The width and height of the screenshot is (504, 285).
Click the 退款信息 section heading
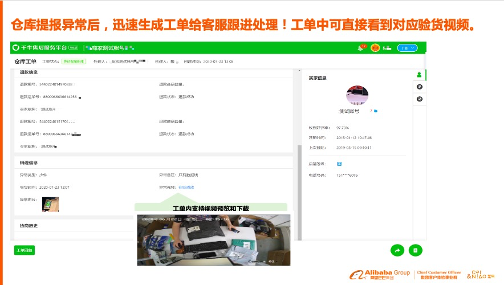pos(29,72)
